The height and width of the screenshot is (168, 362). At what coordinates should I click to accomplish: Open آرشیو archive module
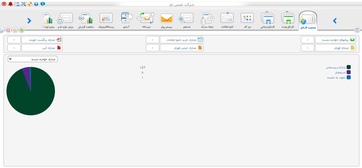(126, 20)
